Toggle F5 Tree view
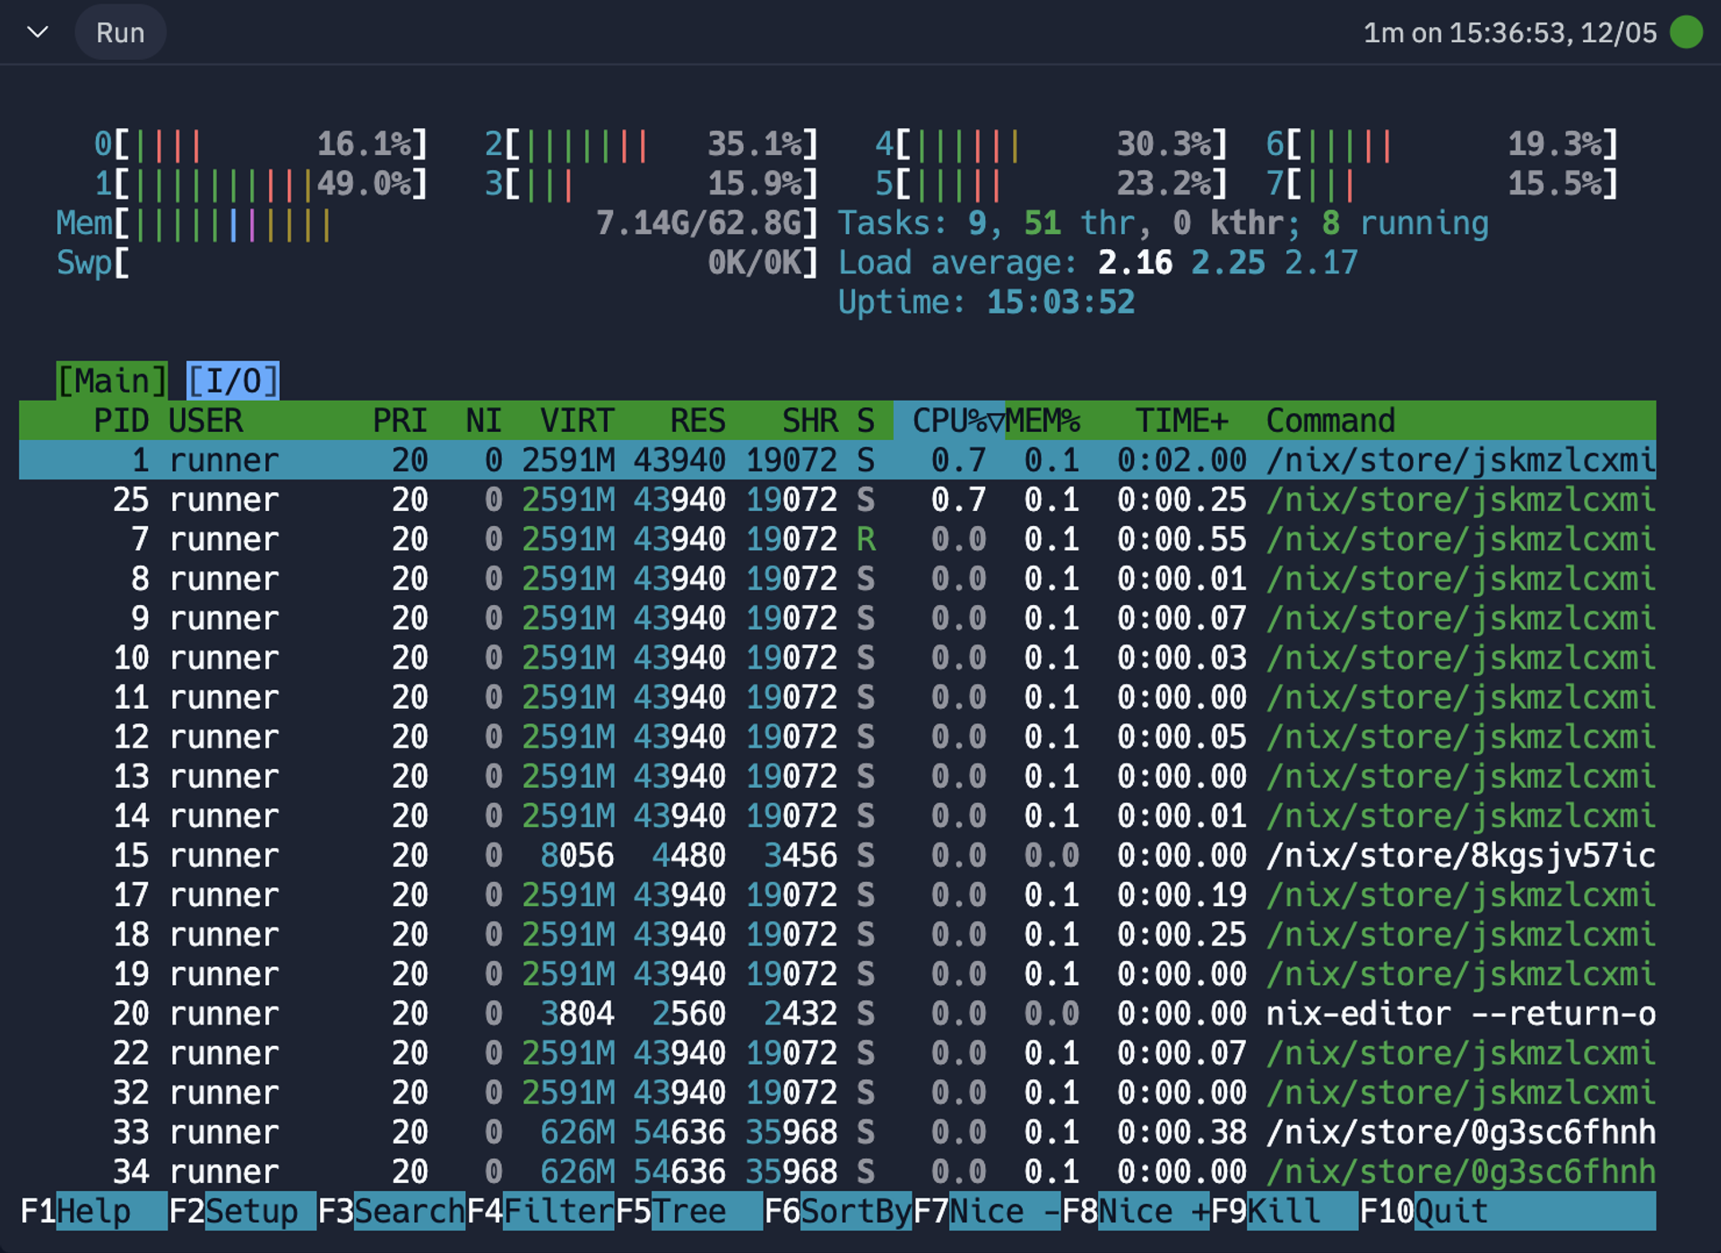1721x1253 pixels. pos(688,1212)
